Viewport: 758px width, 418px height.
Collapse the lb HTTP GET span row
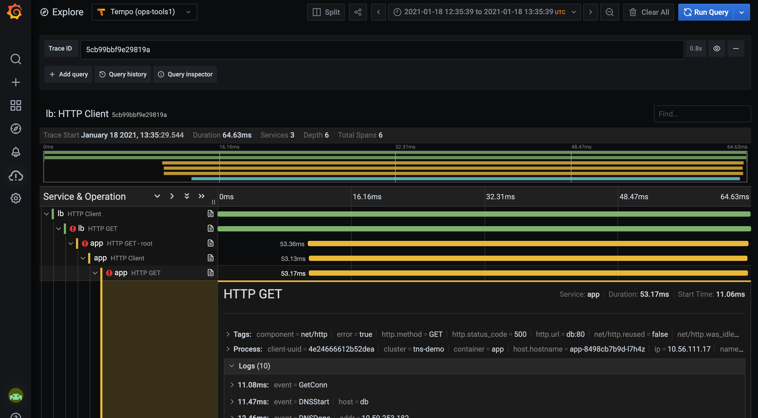(x=58, y=228)
